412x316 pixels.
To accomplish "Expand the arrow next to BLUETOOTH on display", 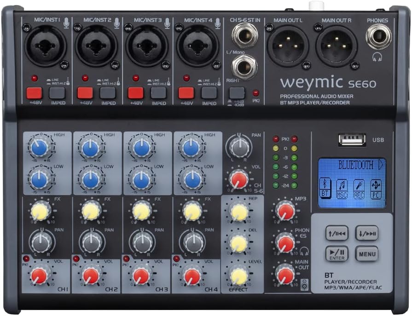I will (381, 164).
